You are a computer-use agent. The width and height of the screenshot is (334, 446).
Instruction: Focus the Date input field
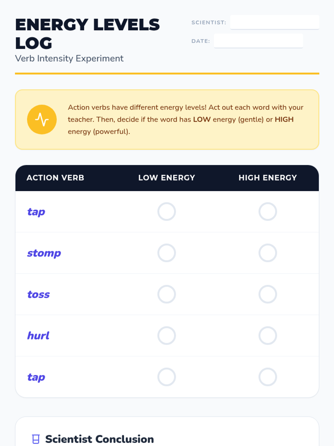(x=258, y=41)
